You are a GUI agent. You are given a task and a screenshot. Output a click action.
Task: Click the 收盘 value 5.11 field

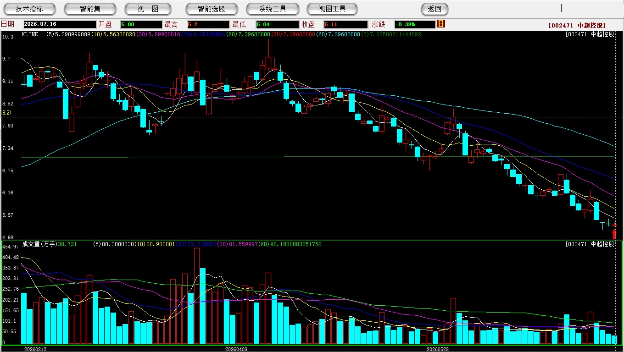[x=346, y=24]
